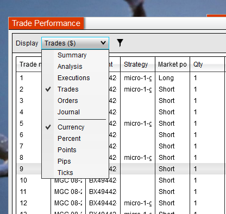The height and width of the screenshot is (214, 226).
Task: Click Short market position in row 9
Action: pos(167,169)
